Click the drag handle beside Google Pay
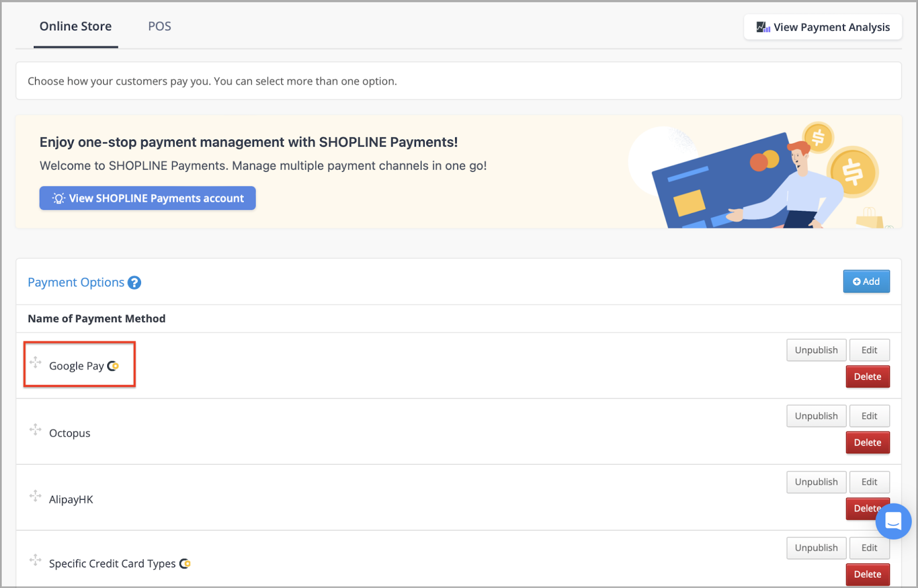The height and width of the screenshot is (588, 918). coord(36,362)
